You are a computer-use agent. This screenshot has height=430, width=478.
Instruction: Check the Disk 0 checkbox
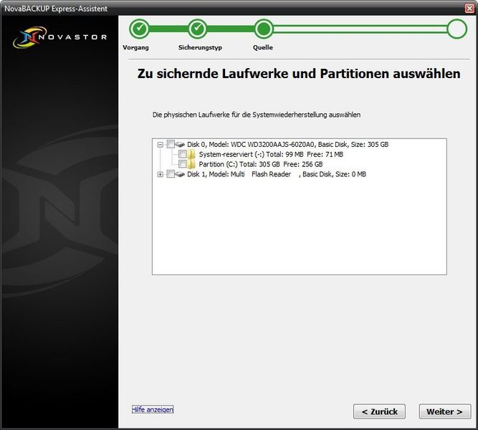(x=171, y=144)
